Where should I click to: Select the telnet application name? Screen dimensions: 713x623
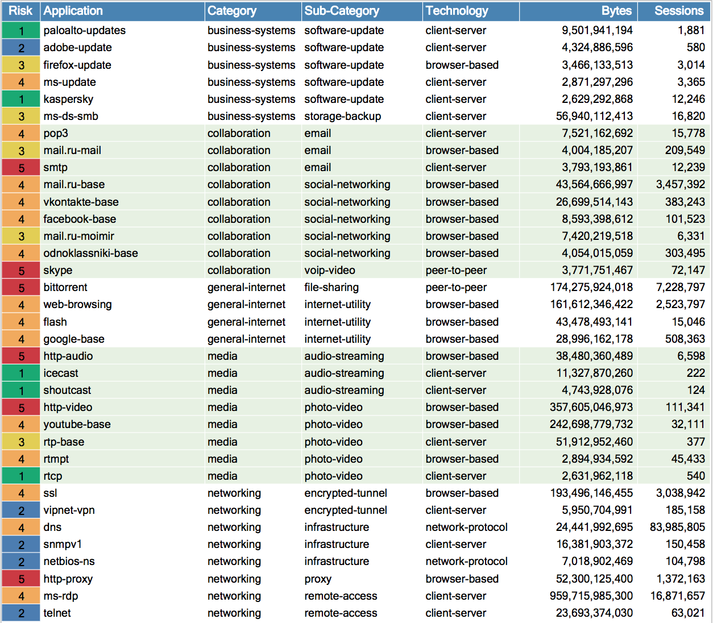[x=57, y=613]
